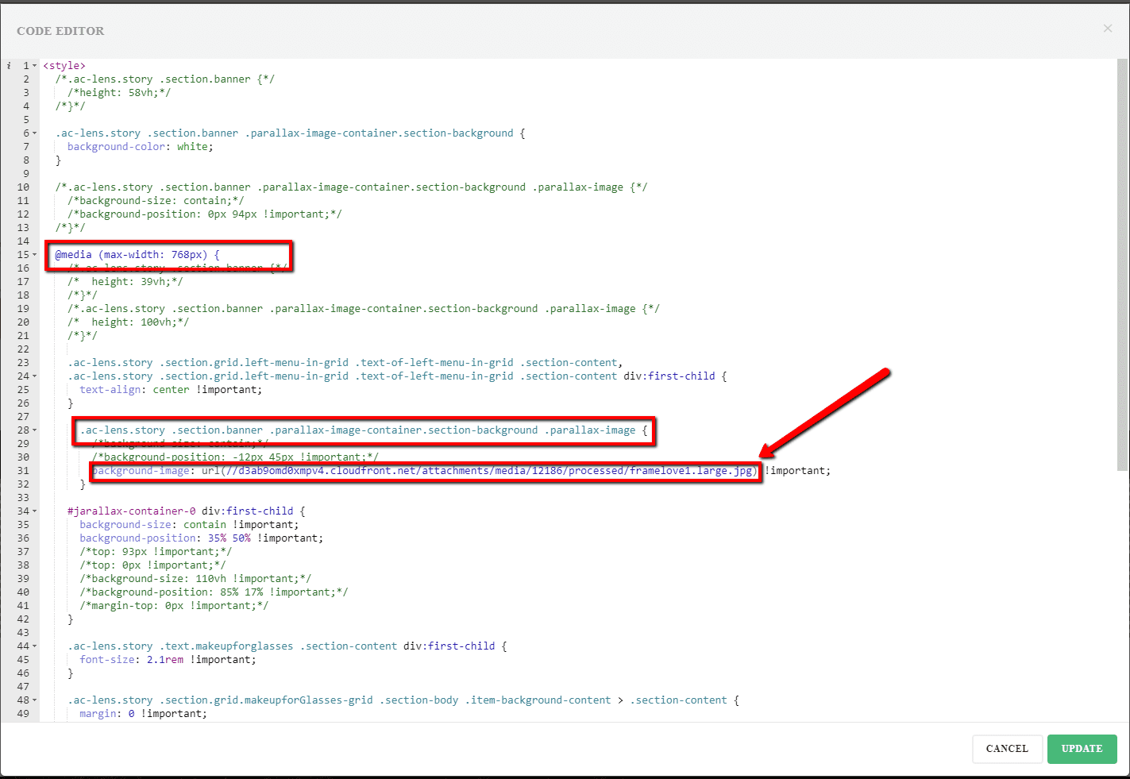Click the 'background-color: white' line
Screen dimensions: 1130x779
(140, 147)
